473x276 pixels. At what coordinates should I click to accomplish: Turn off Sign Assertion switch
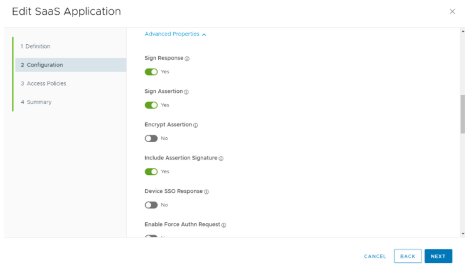tap(151, 105)
